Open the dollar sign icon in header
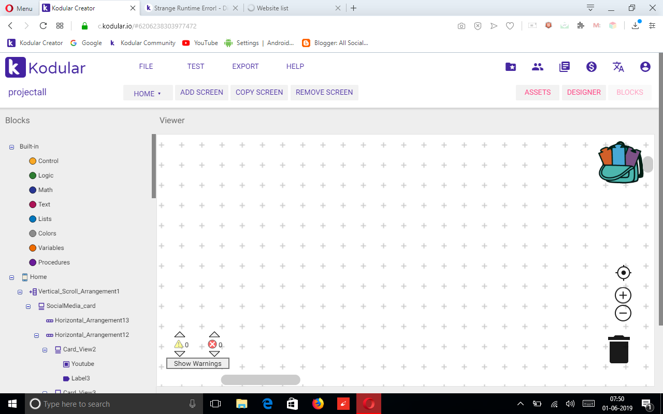The height and width of the screenshot is (414, 663). (x=591, y=67)
